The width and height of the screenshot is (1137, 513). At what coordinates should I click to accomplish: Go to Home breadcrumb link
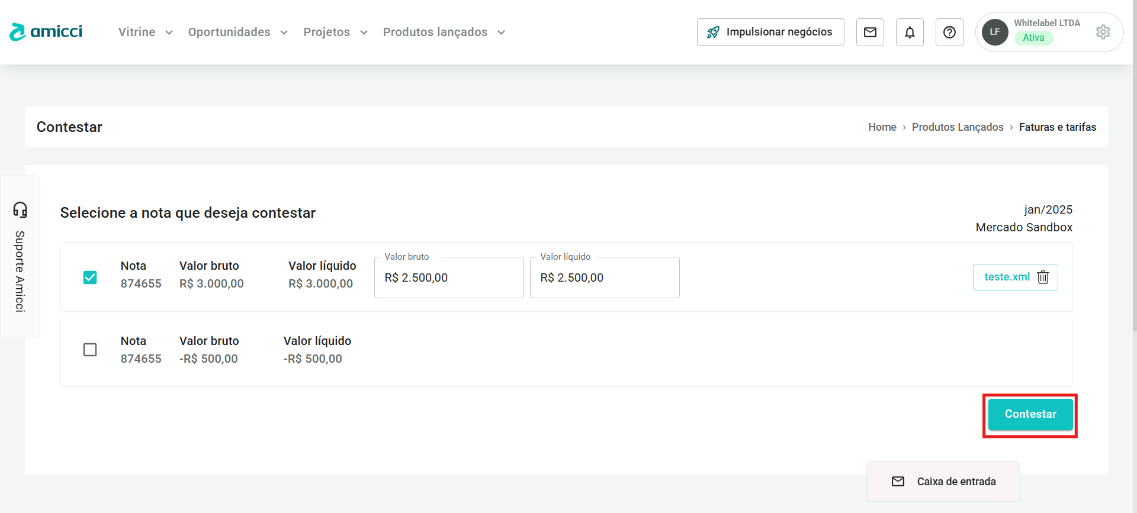point(882,127)
